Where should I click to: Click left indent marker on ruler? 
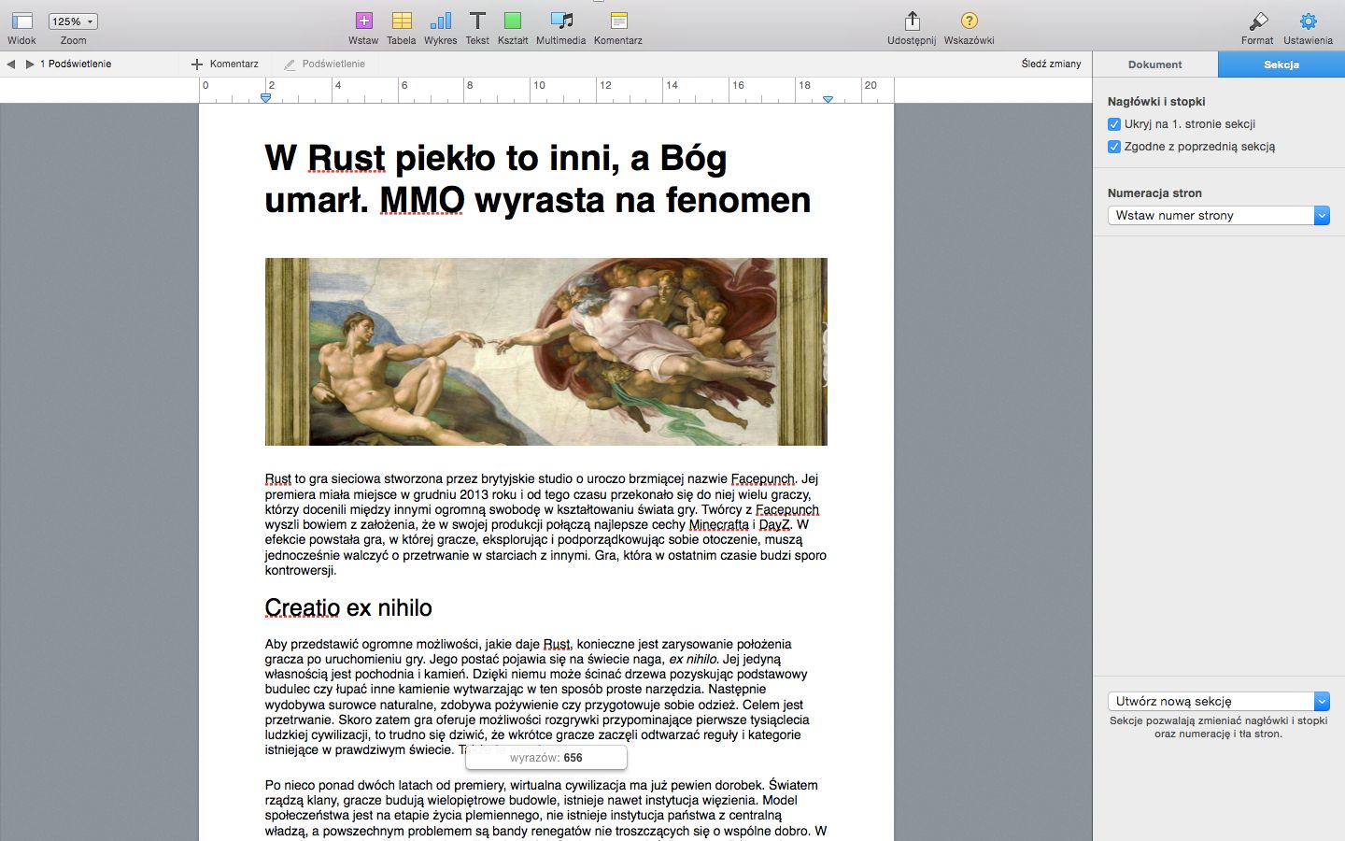[x=265, y=97]
